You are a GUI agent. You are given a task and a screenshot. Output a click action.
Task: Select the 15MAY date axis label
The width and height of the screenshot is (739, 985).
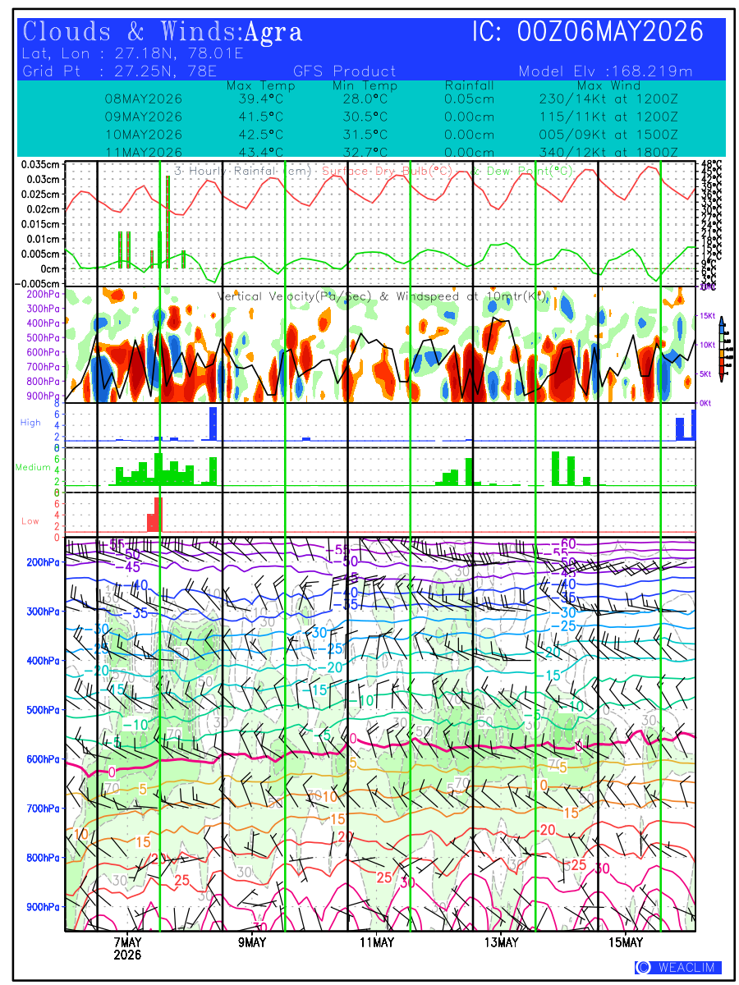tap(625, 942)
